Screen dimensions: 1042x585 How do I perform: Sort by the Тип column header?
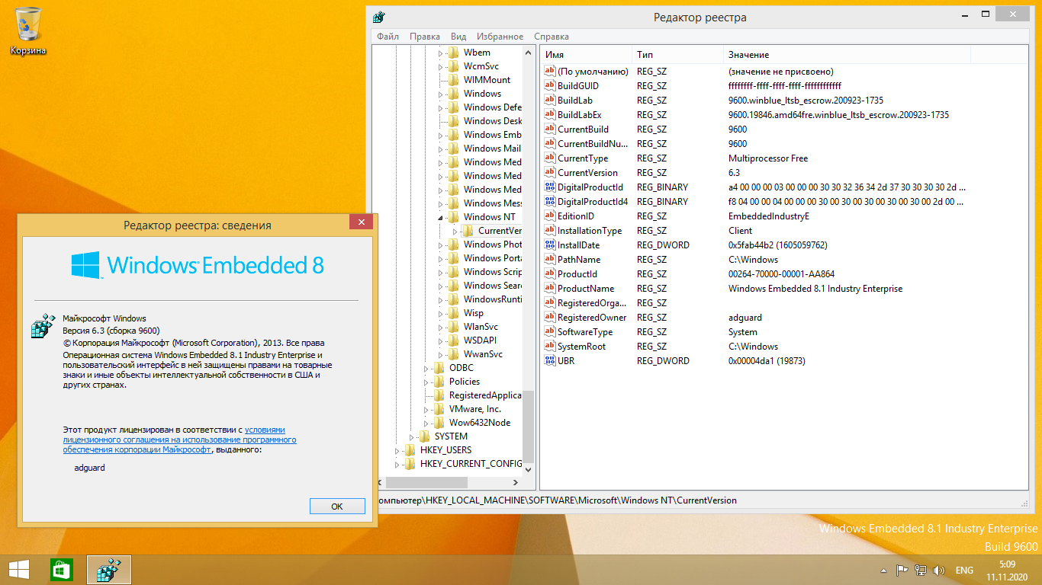point(677,55)
